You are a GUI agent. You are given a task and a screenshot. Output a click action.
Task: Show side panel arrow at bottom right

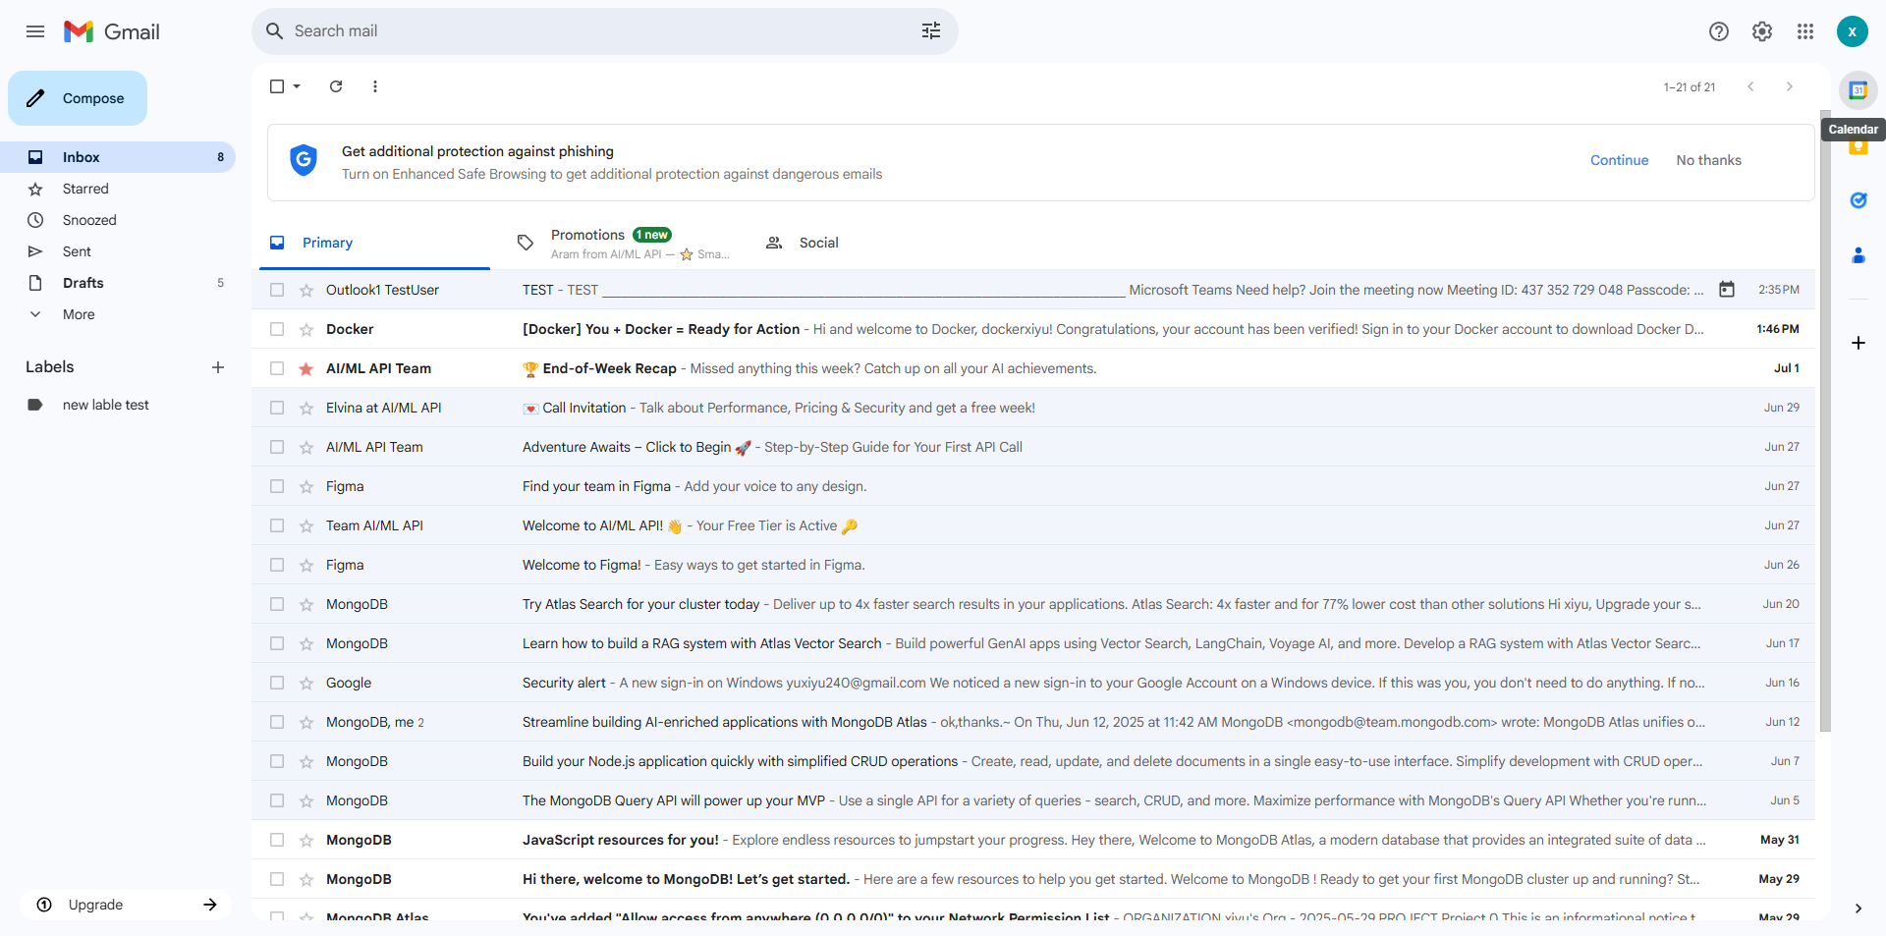coord(1858,908)
